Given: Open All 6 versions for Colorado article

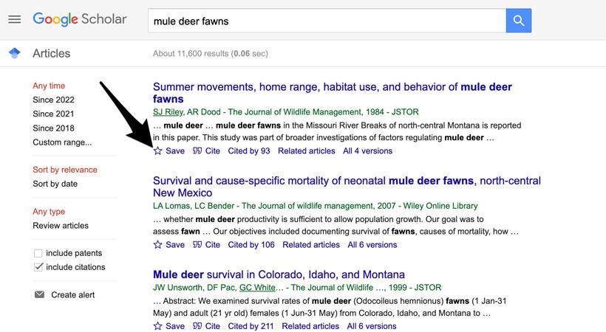Looking at the screenshot, I should (372, 326).
